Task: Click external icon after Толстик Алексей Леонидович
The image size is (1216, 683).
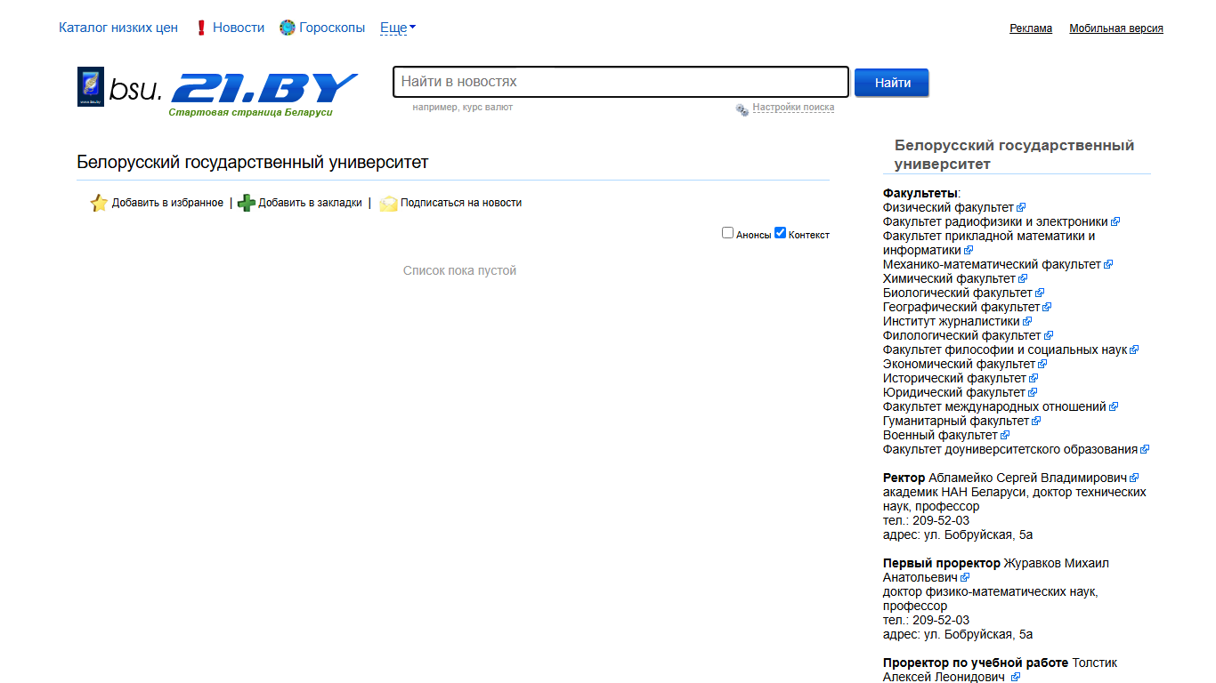Action: [x=1016, y=678]
